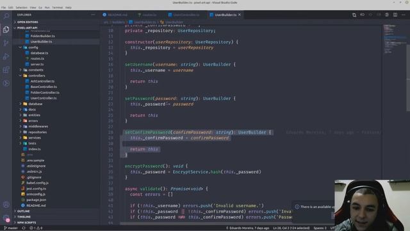Open jest.config.ts file
The width and height of the screenshot is (410, 231).
(x=36, y=189)
